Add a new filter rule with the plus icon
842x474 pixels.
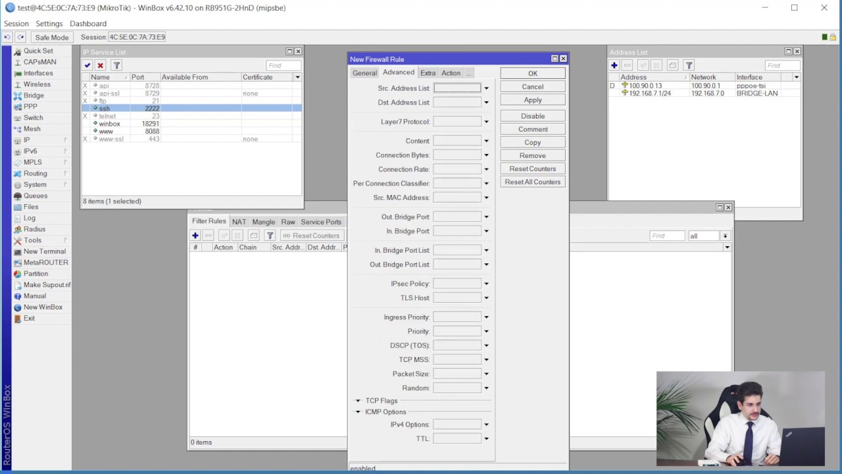click(x=195, y=236)
